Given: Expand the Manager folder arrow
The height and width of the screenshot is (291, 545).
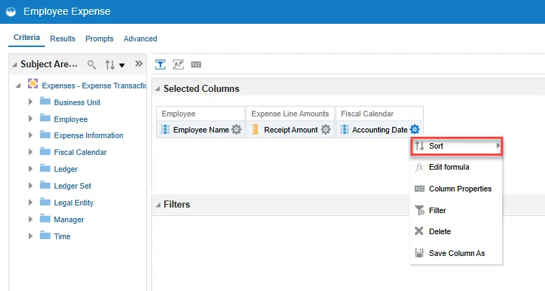Looking at the screenshot, I should click(31, 219).
